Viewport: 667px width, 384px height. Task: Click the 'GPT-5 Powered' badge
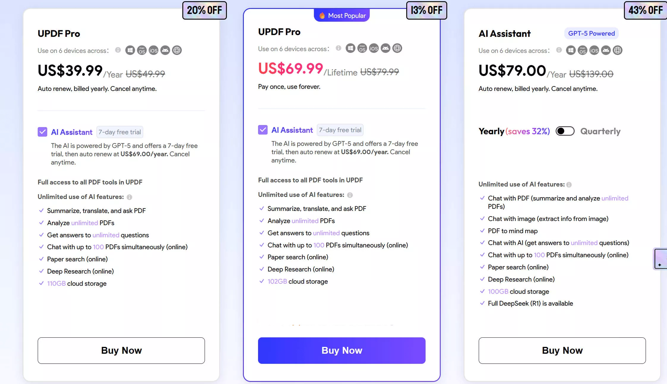coord(591,33)
